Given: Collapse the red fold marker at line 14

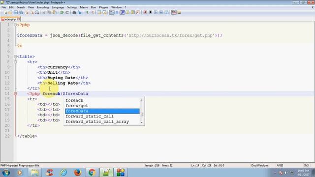Looking at the screenshot, I should pos(15,94).
